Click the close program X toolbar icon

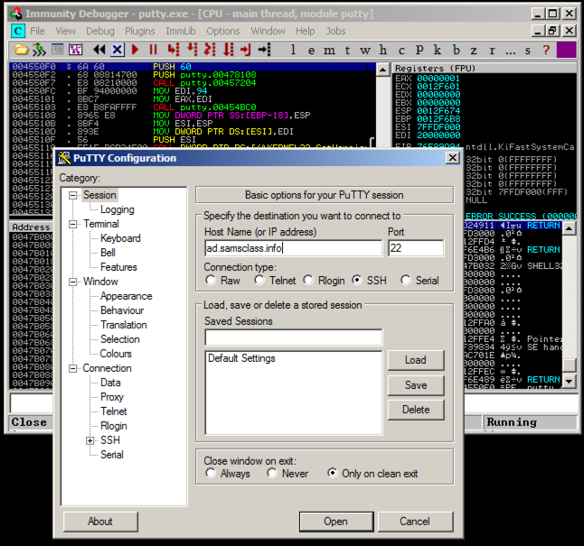pos(117,49)
